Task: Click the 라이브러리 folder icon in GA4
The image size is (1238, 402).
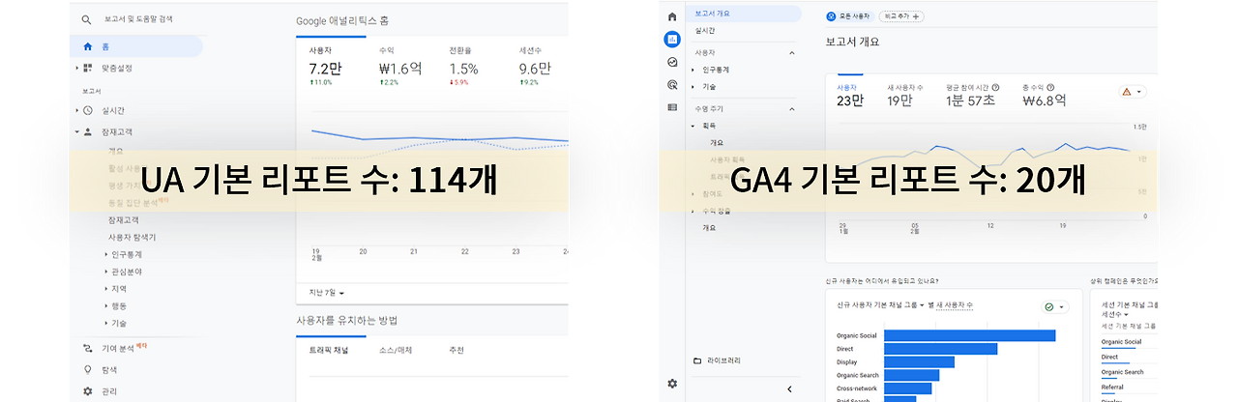Action: (697, 360)
